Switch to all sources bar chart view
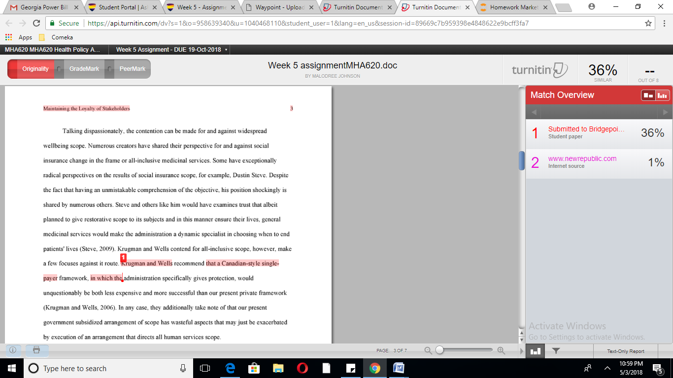The height and width of the screenshot is (378, 673). tap(662, 95)
